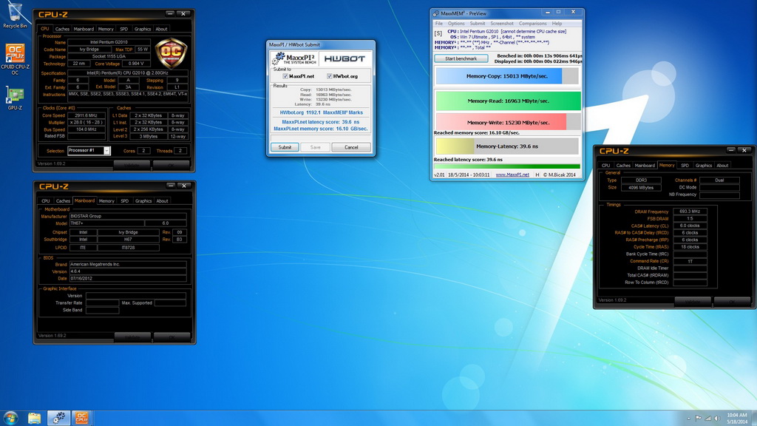757x426 pixels.
Task: Click the Memory-Copy result bar
Action: [x=507, y=76]
